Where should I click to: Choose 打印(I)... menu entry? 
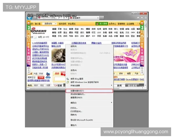89,108
